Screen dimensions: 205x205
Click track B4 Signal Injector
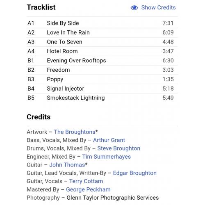[102, 89]
